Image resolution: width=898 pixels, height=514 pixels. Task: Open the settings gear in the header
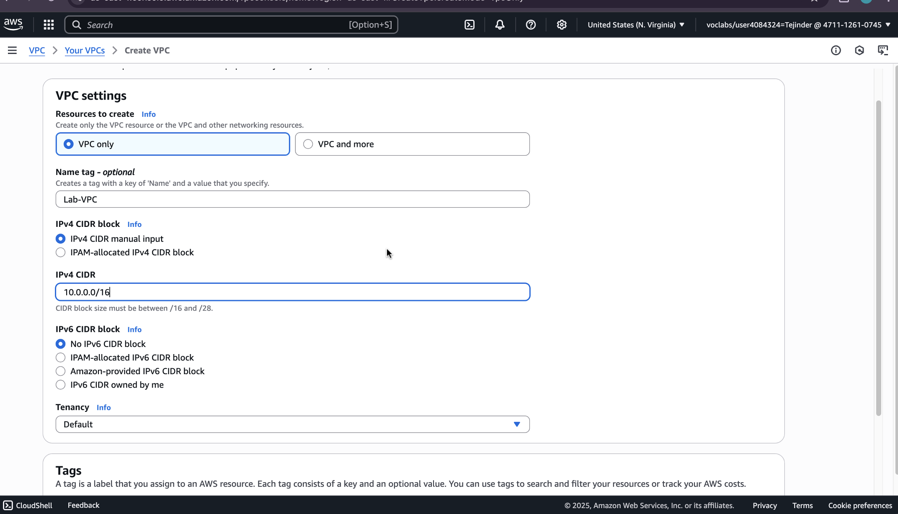point(562,25)
